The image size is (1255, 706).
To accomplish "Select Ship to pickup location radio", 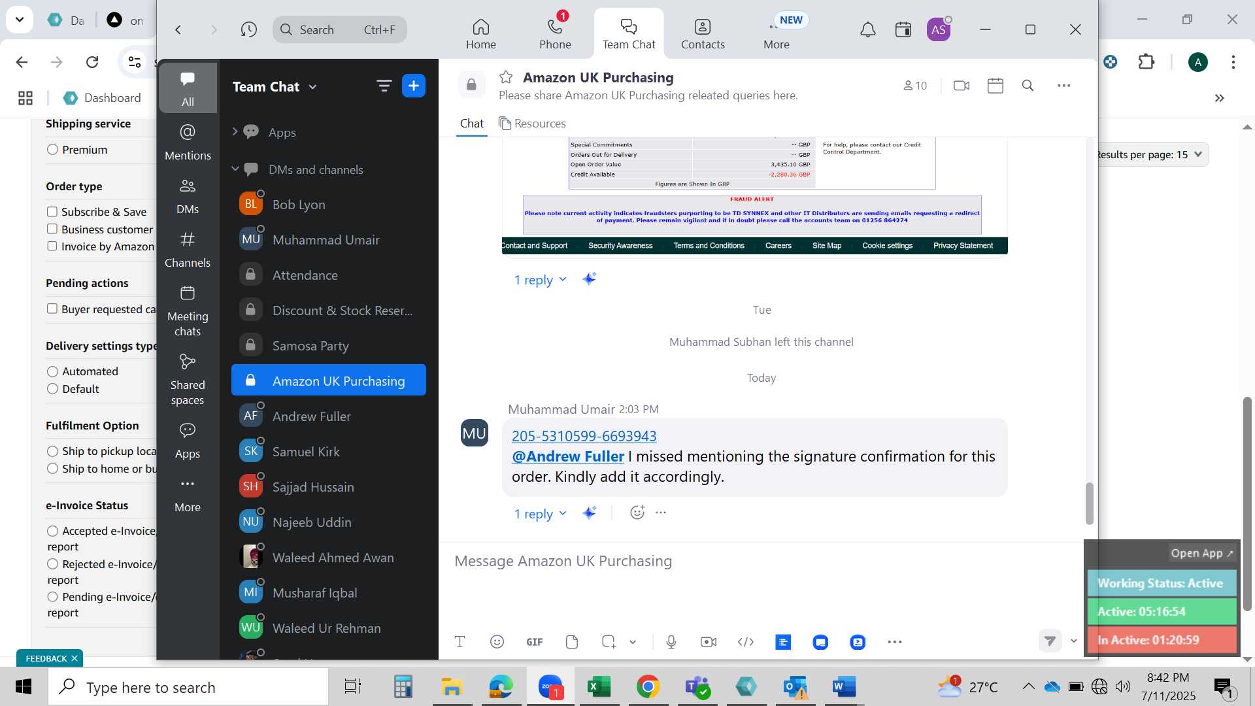I will [53, 451].
